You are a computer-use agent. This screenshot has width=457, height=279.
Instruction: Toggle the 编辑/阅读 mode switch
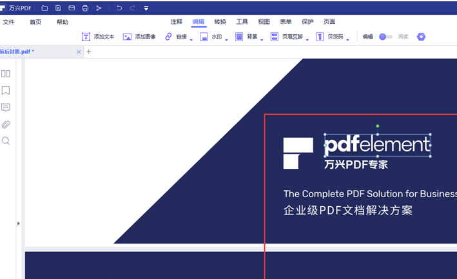pos(385,37)
